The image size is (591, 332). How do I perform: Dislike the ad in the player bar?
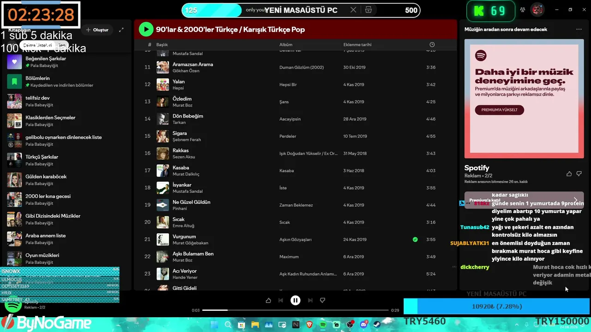[x=323, y=301]
